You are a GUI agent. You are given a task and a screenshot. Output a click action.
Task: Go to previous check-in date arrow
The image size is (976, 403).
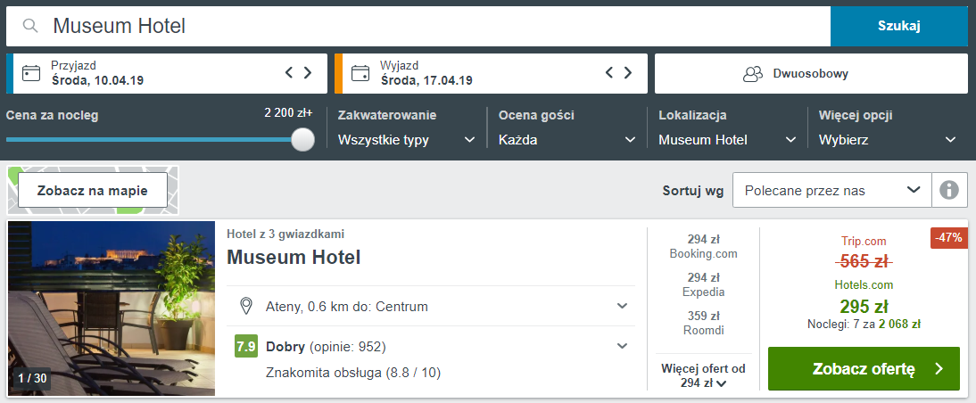[x=289, y=73]
